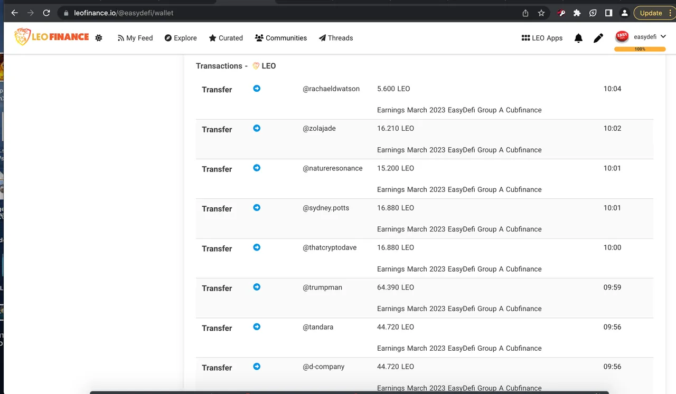The height and width of the screenshot is (394, 676).
Task: Open the Communities page
Action: coord(280,38)
